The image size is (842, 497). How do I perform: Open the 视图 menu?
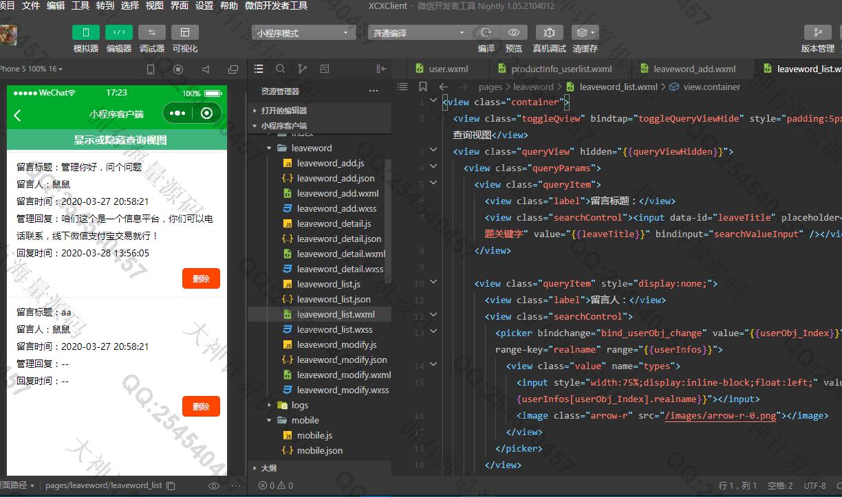pos(155,5)
